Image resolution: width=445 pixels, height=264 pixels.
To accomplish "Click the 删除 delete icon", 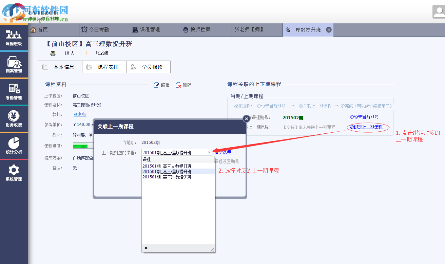I will click(x=178, y=85).
